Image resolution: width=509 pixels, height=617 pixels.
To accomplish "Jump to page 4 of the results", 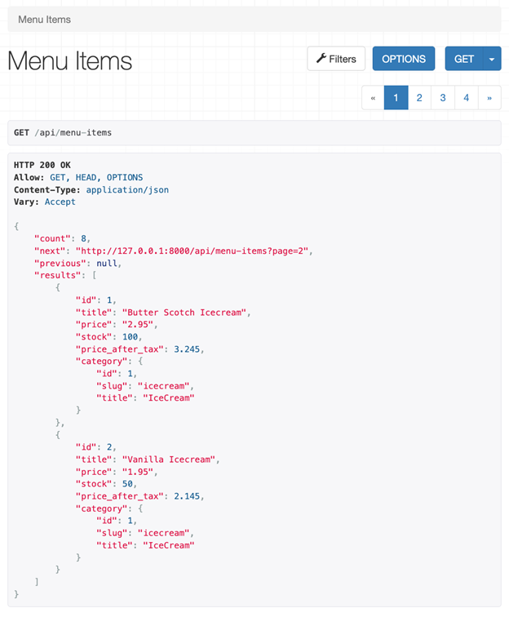I will tap(467, 98).
